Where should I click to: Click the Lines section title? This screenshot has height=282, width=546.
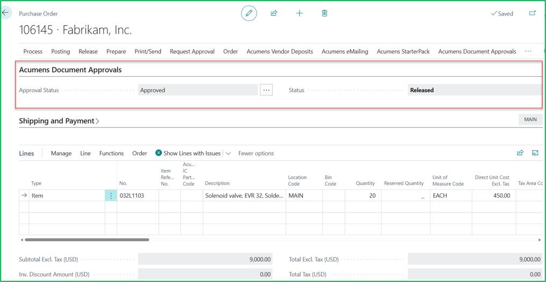pos(26,153)
